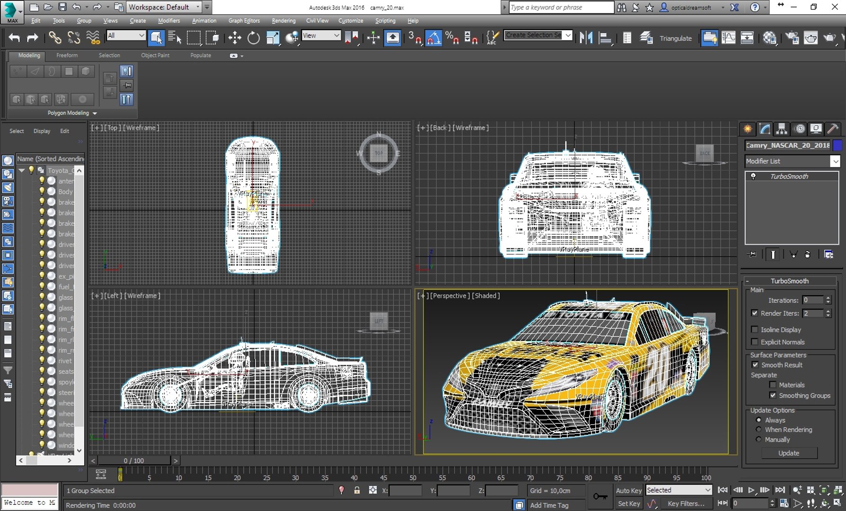Toggle selection lock icon in status bar
Viewport: 846px width, 511px height.
tap(357, 491)
